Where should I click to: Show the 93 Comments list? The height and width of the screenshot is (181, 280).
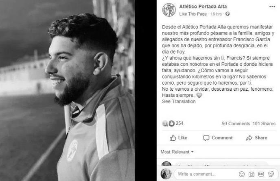(236, 124)
